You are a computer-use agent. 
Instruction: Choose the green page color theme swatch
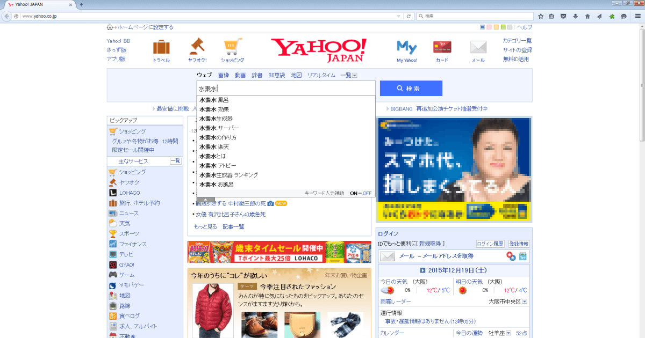tap(503, 27)
